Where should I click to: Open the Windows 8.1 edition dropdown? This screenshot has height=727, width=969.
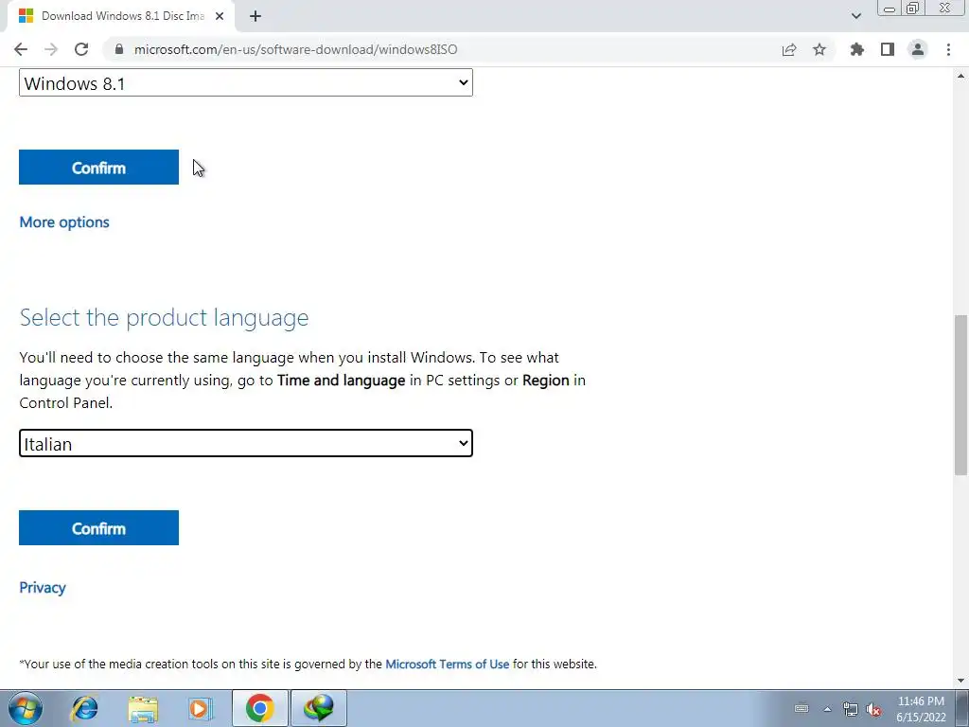246,83
